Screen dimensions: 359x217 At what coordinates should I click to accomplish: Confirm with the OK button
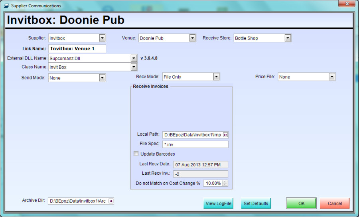[x=301, y=203]
